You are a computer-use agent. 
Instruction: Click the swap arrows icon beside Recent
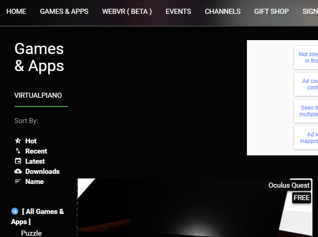tap(18, 151)
